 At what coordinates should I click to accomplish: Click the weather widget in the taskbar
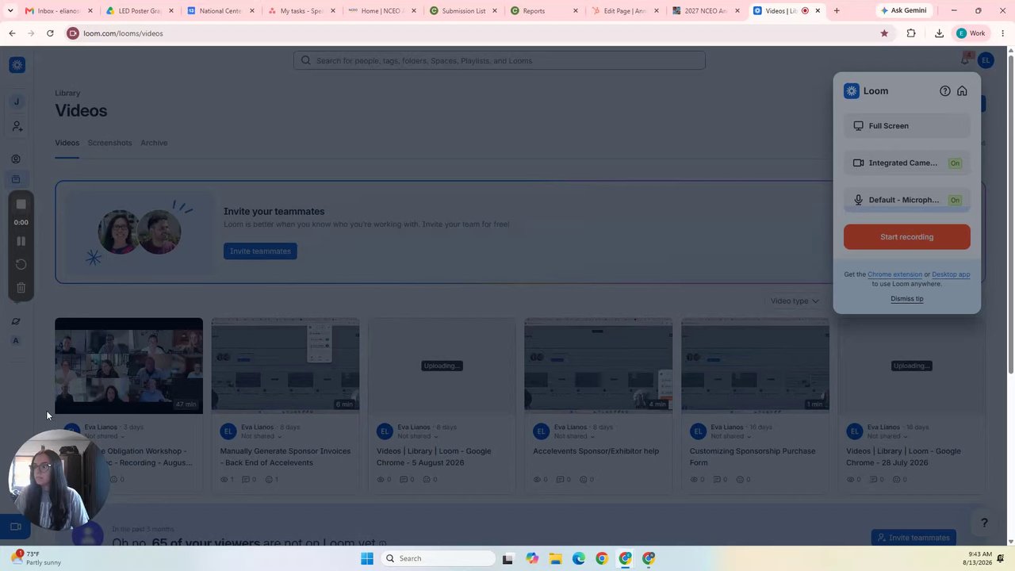click(x=36, y=558)
